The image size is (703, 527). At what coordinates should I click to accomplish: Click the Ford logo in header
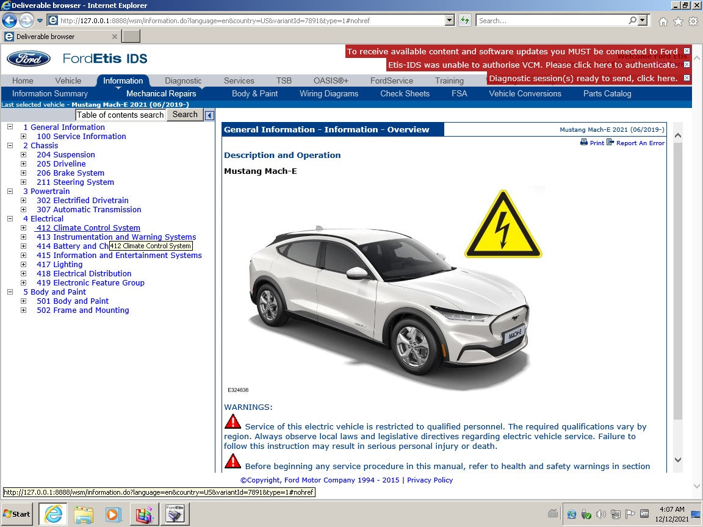pyautogui.click(x=29, y=59)
